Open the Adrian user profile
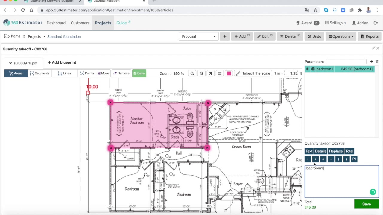383x215 pixels. click(360, 23)
